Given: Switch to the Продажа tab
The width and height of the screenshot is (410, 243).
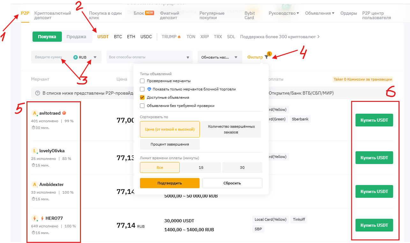Looking at the screenshot, I should (76, 37).
